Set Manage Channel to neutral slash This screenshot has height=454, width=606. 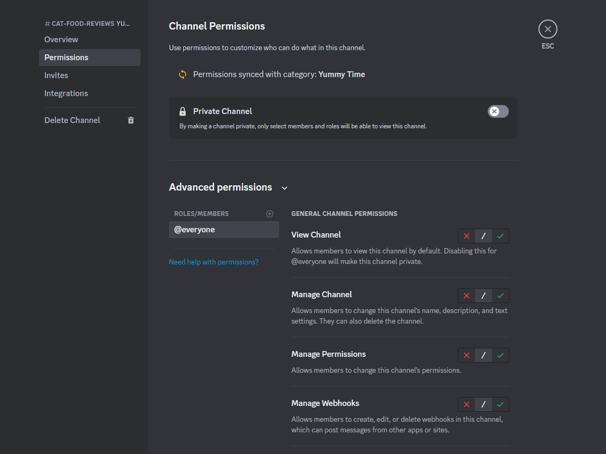coord(483,296)
